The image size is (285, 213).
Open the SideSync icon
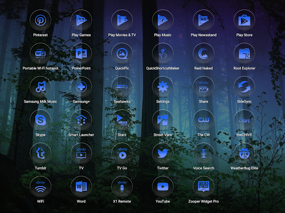click(244, 87)
